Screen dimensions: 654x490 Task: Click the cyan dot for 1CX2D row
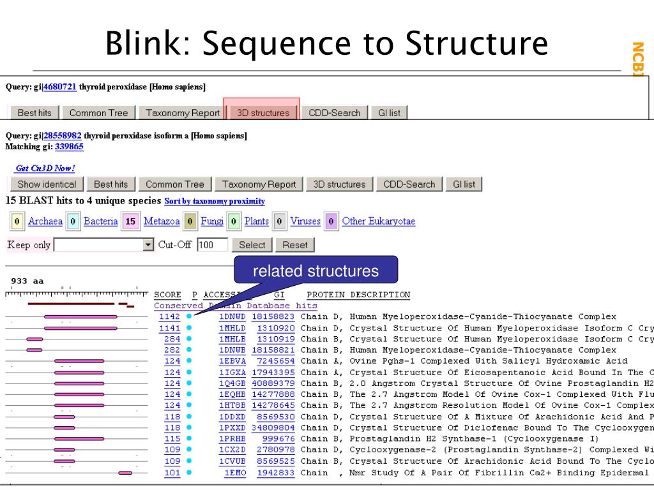click(189, 449)
